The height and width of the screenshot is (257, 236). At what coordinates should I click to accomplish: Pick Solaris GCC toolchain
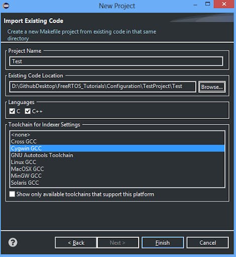[x=117, y=183]
